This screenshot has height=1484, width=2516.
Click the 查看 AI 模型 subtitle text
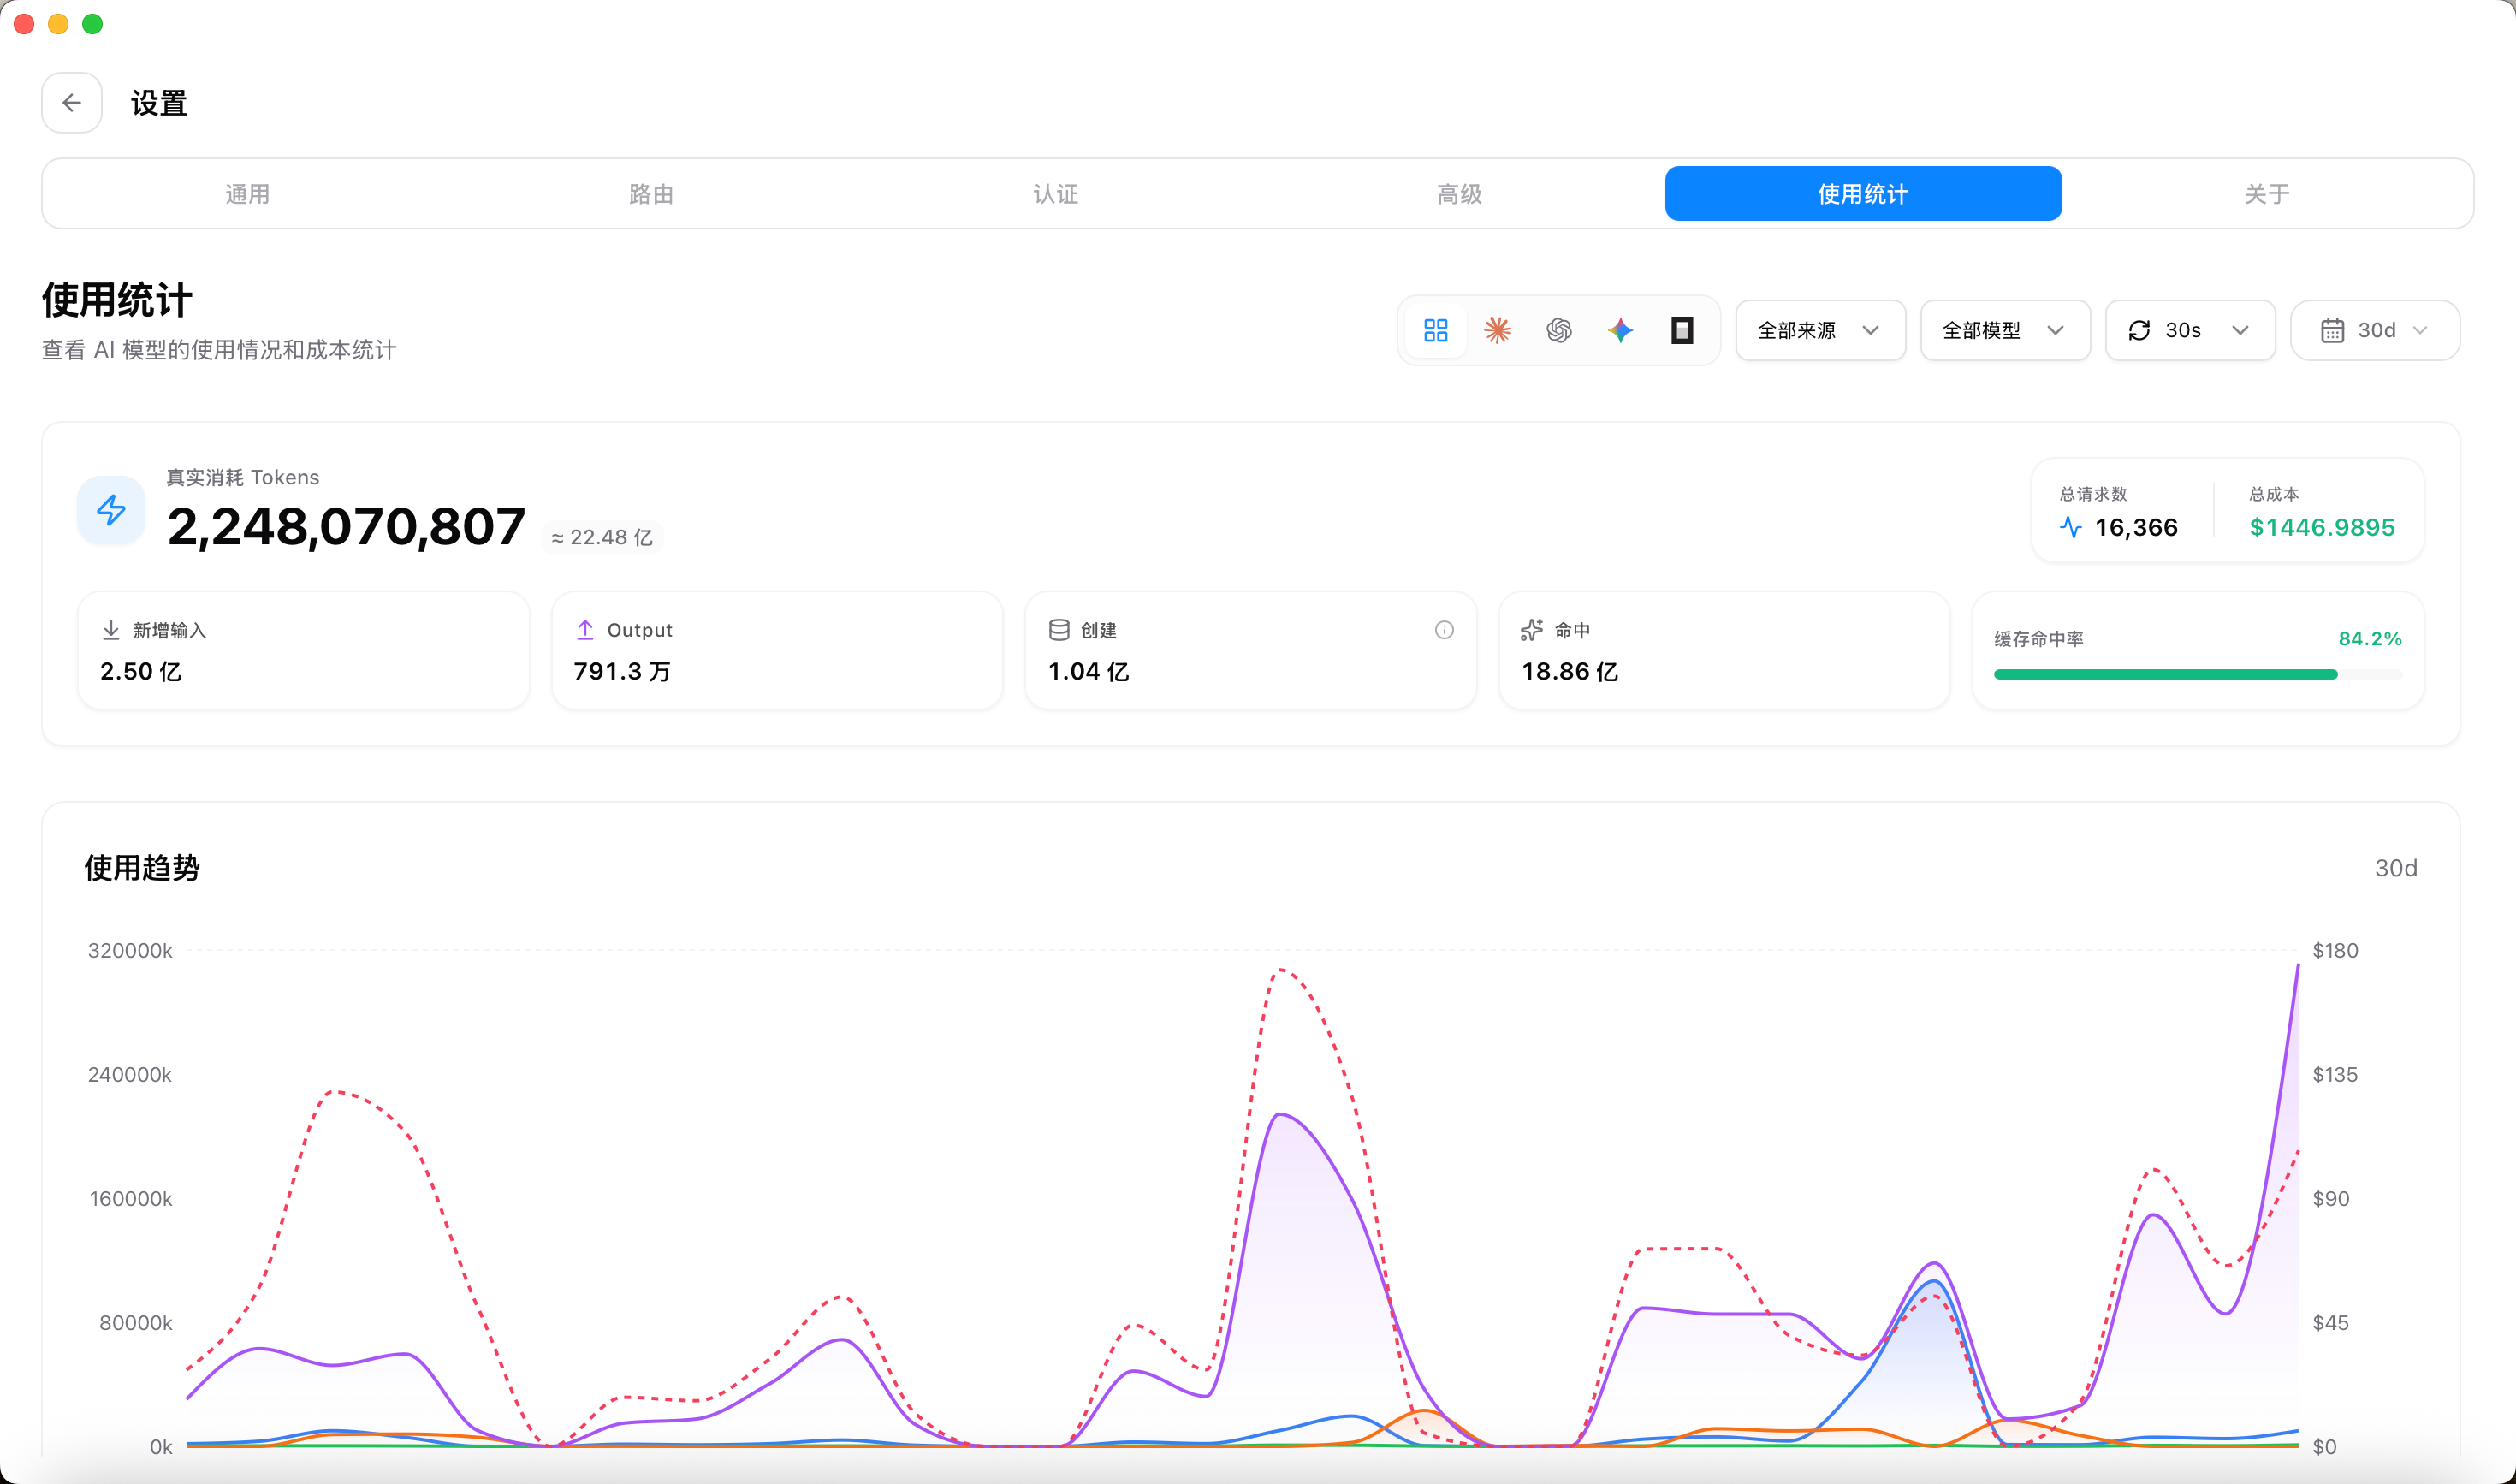pos(219,349)
